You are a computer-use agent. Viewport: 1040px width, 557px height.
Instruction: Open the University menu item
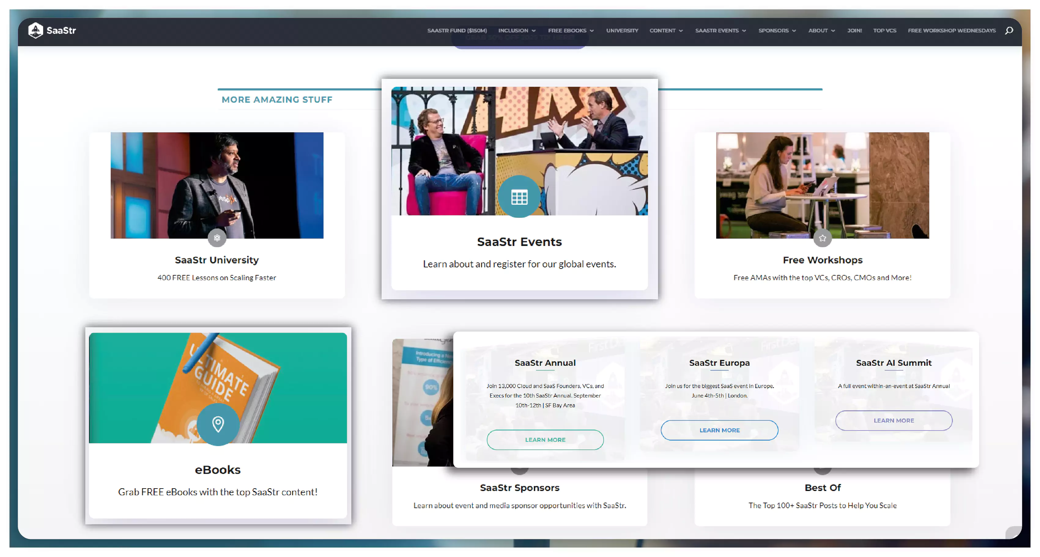pos(622,31)
